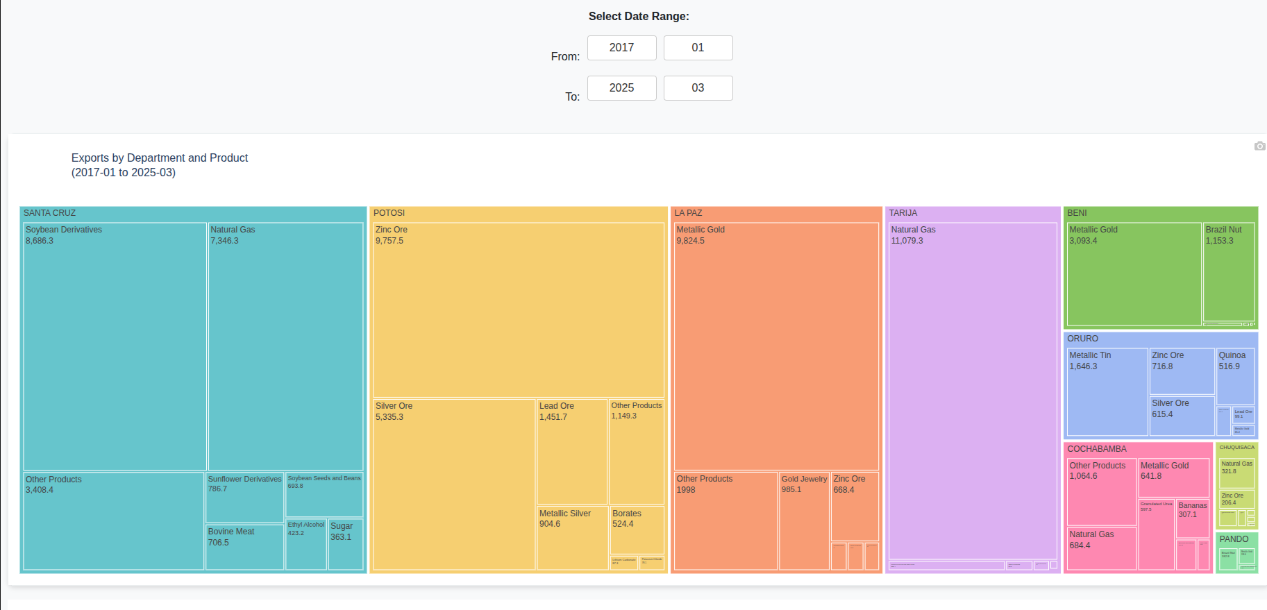Expand the POTOSI department header
1267x610 pixels.
pyautogui.click(x=518, y=213)
